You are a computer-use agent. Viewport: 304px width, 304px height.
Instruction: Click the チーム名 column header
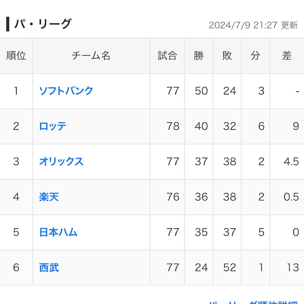point(91,56)
